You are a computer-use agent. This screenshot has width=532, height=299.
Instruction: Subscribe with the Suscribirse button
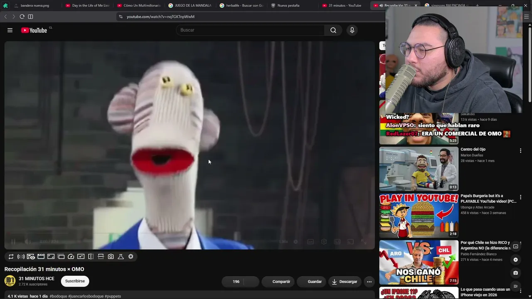(x=75, y=281)
